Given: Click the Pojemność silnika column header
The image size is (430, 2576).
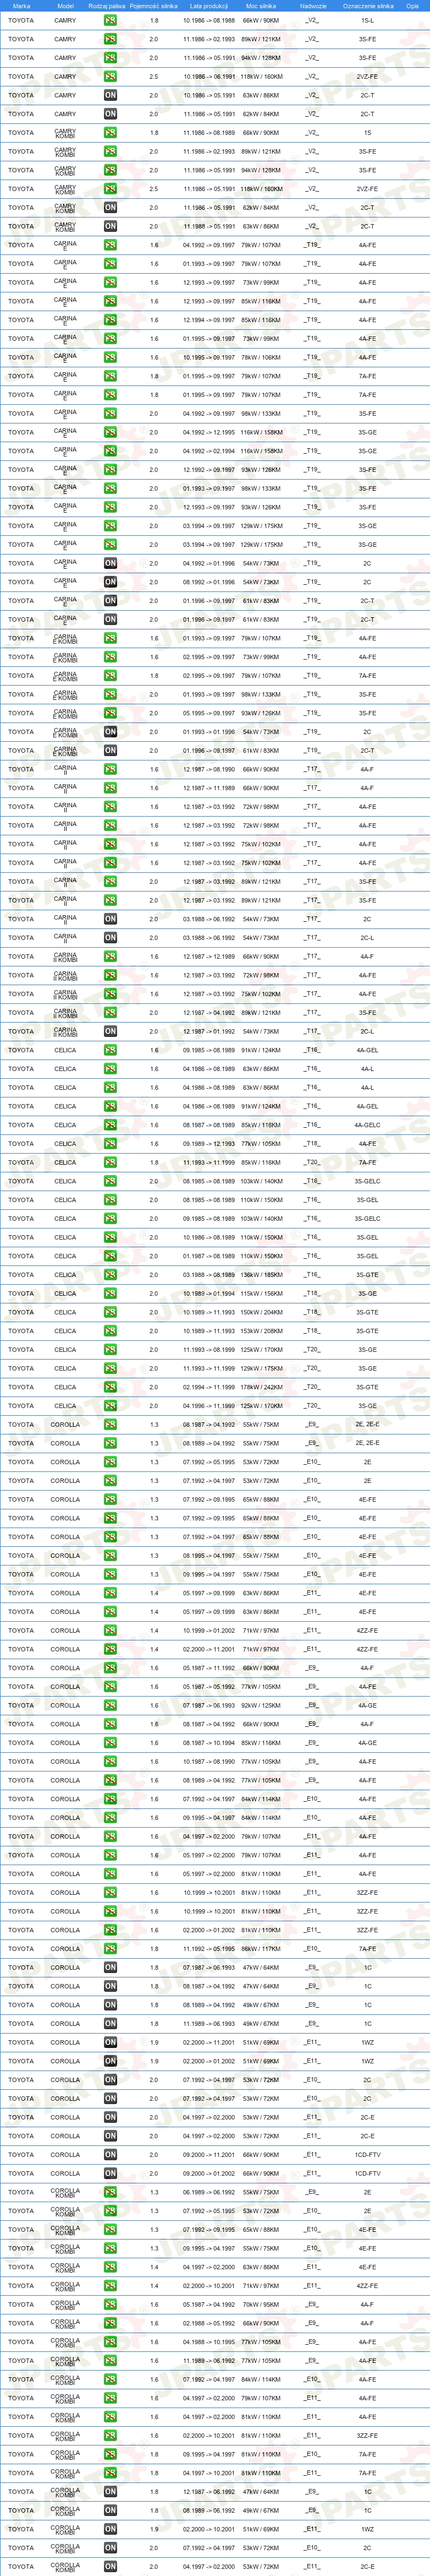Looking at the screenshot, I should point(153,6).
